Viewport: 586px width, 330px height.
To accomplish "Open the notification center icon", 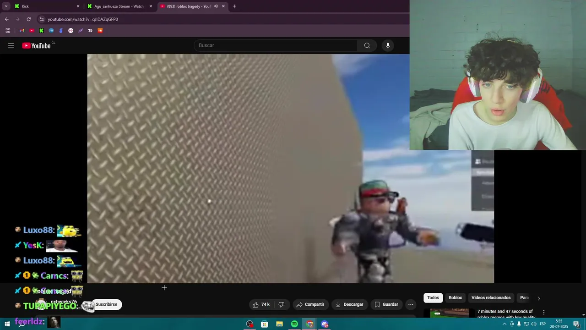I will (x=576, y=324).
